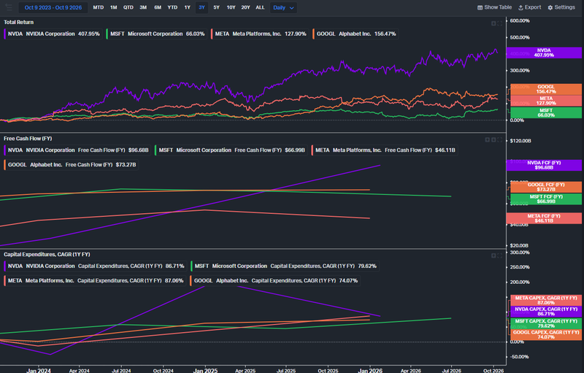Click the META FCF (FY) $46.11B axis tag
This screenshot has width=584, height=373.
tap(544, 218)
